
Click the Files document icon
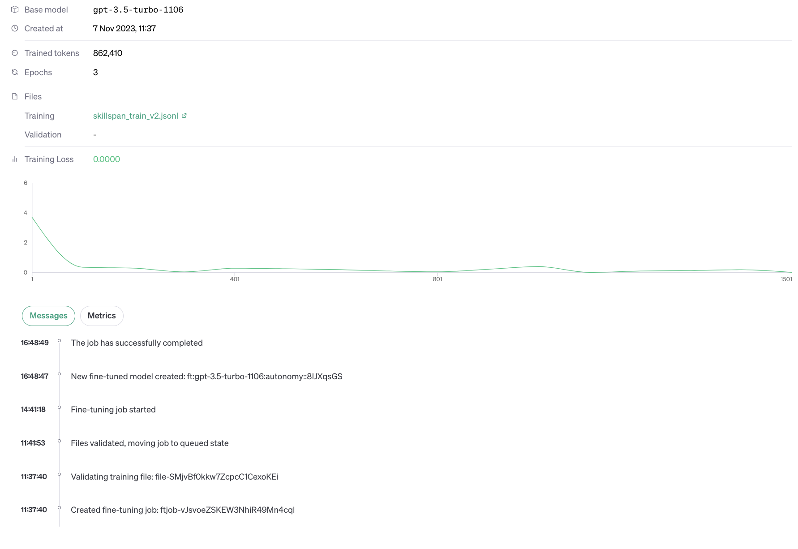click(x=15, y=96)
